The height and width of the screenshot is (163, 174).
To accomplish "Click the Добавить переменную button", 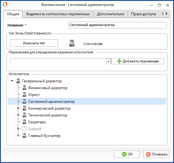I will coord(138,61).
